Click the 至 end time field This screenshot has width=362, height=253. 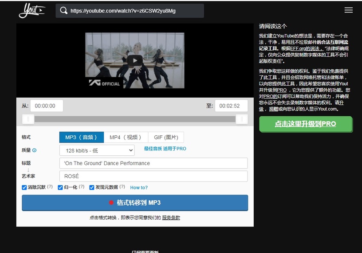point(231,106)
